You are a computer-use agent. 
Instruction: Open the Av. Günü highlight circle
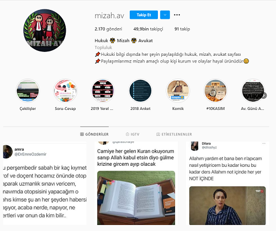click(x=253, y=91)
